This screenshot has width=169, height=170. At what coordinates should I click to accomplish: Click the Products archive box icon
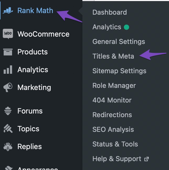[x=8, y=52]
